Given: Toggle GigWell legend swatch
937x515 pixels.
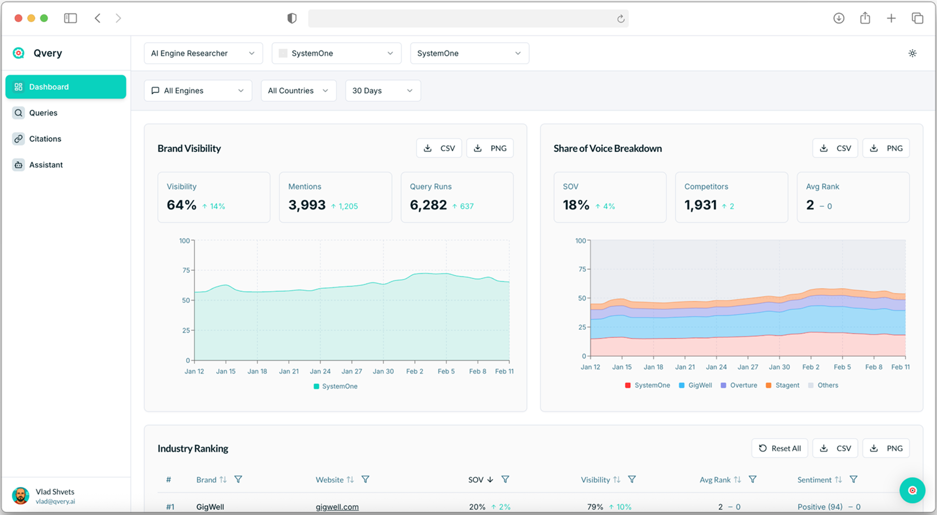Looking at the screenshot, I should coord(682,386).
